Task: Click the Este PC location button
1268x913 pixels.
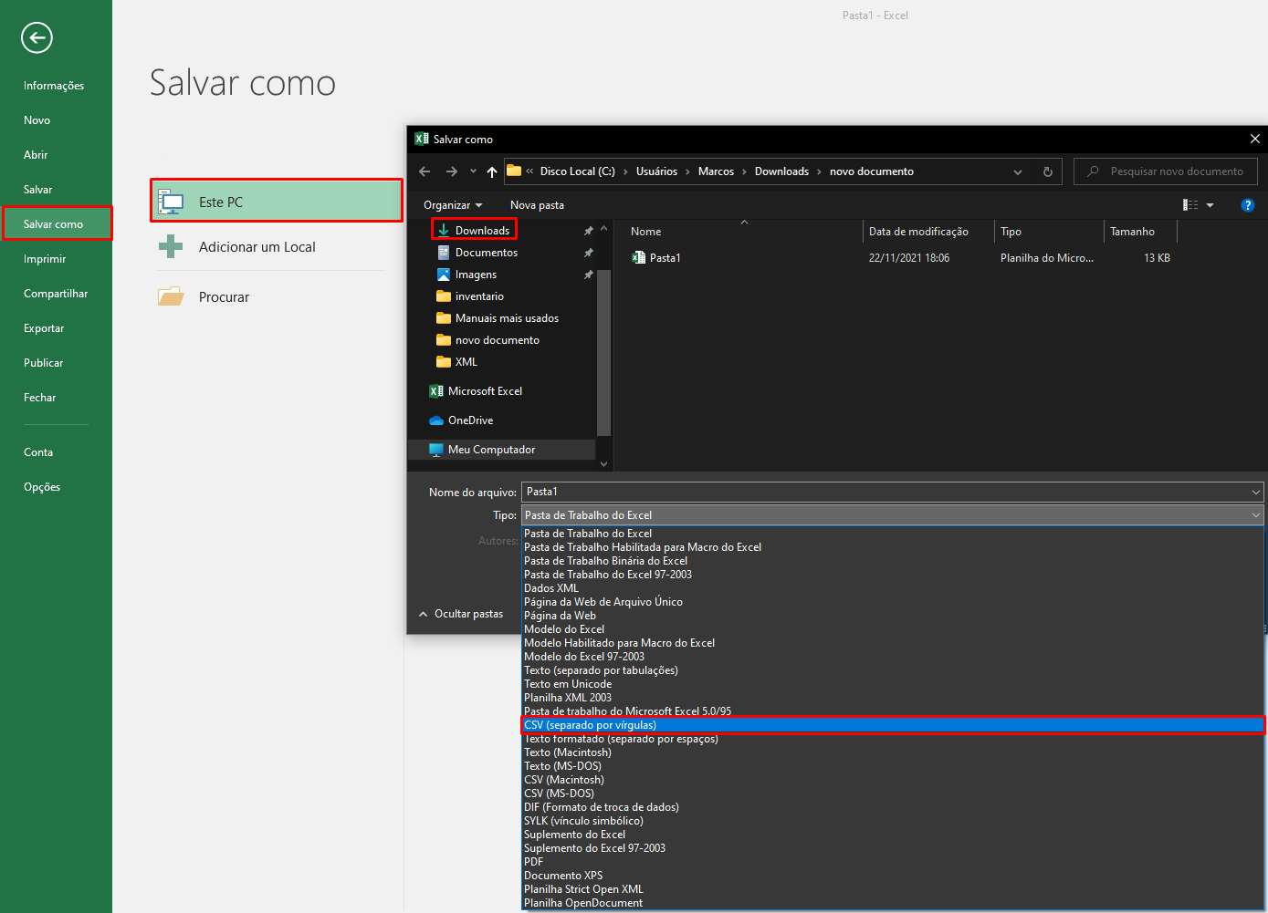Action: click(x=277, y=201)
